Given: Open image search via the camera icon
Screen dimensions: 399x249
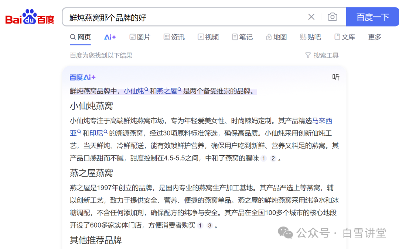Looking at the screenshot, I should [332, 17].
